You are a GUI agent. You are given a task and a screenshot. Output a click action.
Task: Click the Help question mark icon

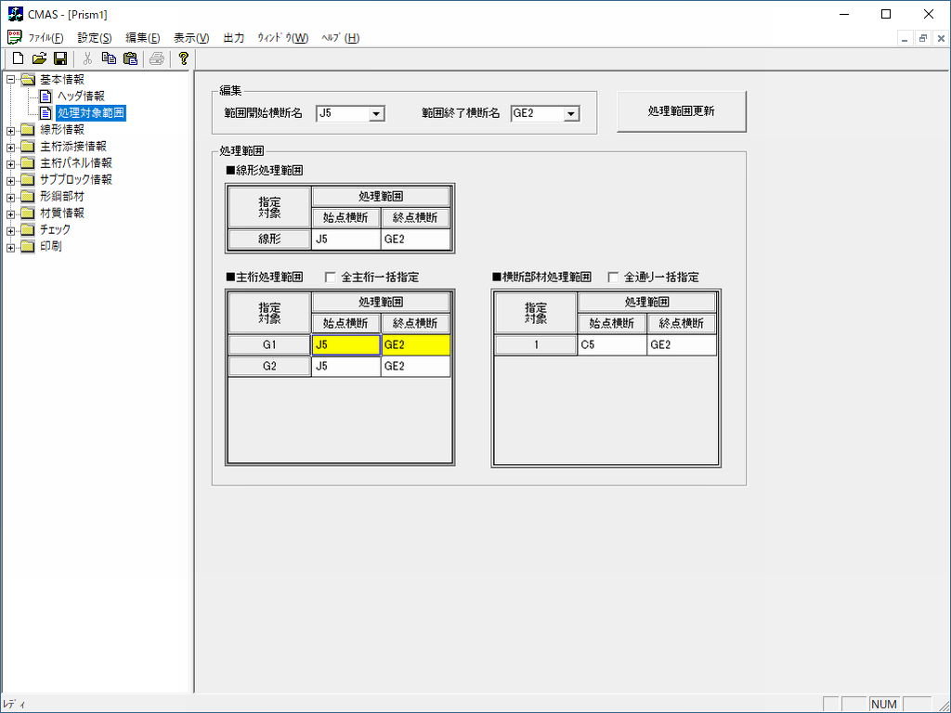coord(184,58)
